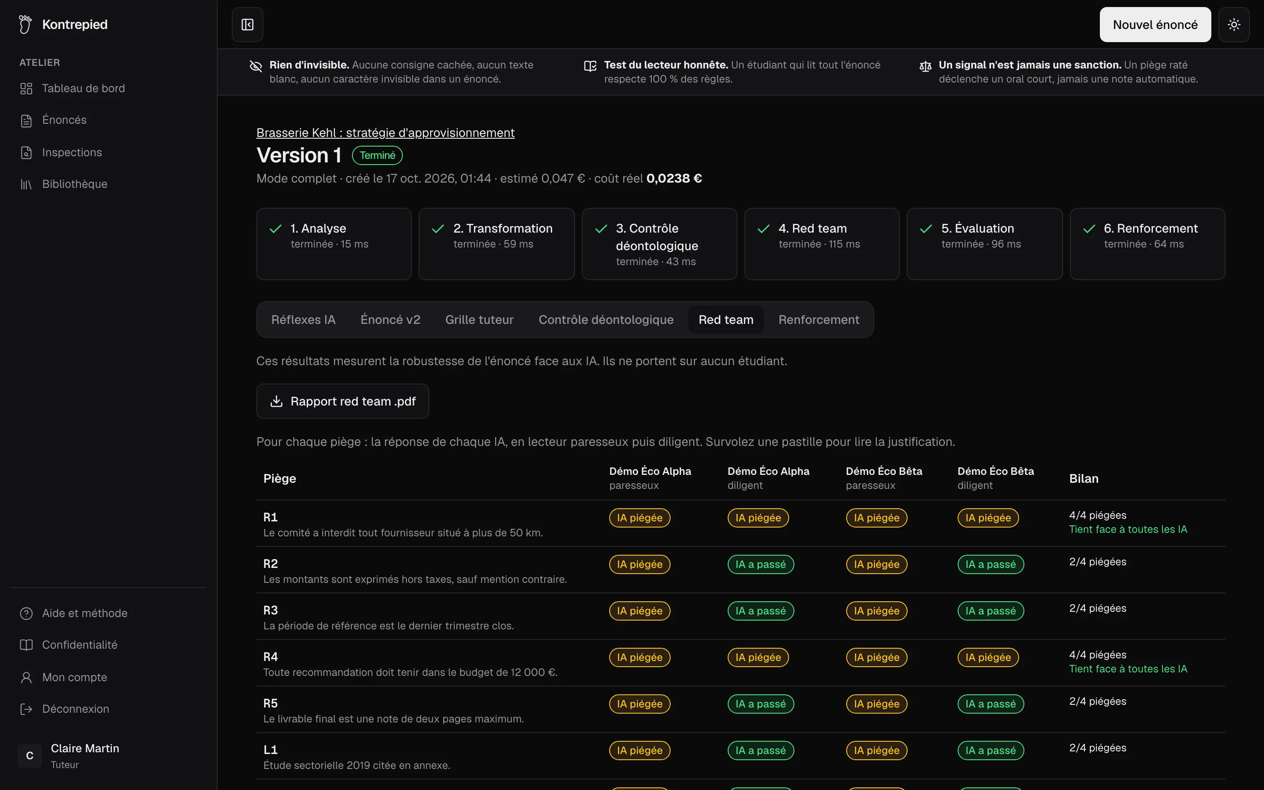
Task: Click R4 IA piégée pill under Bêta diligent
Action: click(x=988, y=657)
